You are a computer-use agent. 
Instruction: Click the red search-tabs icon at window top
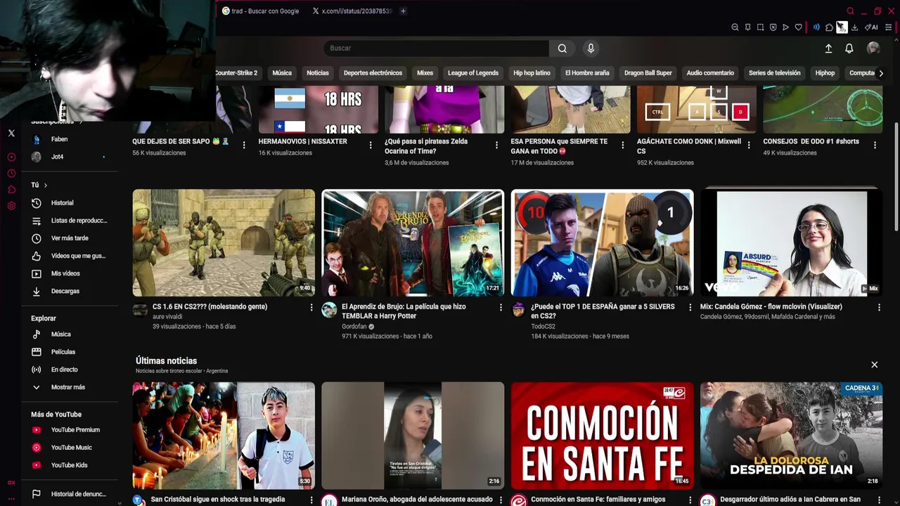tap(850, 11)
